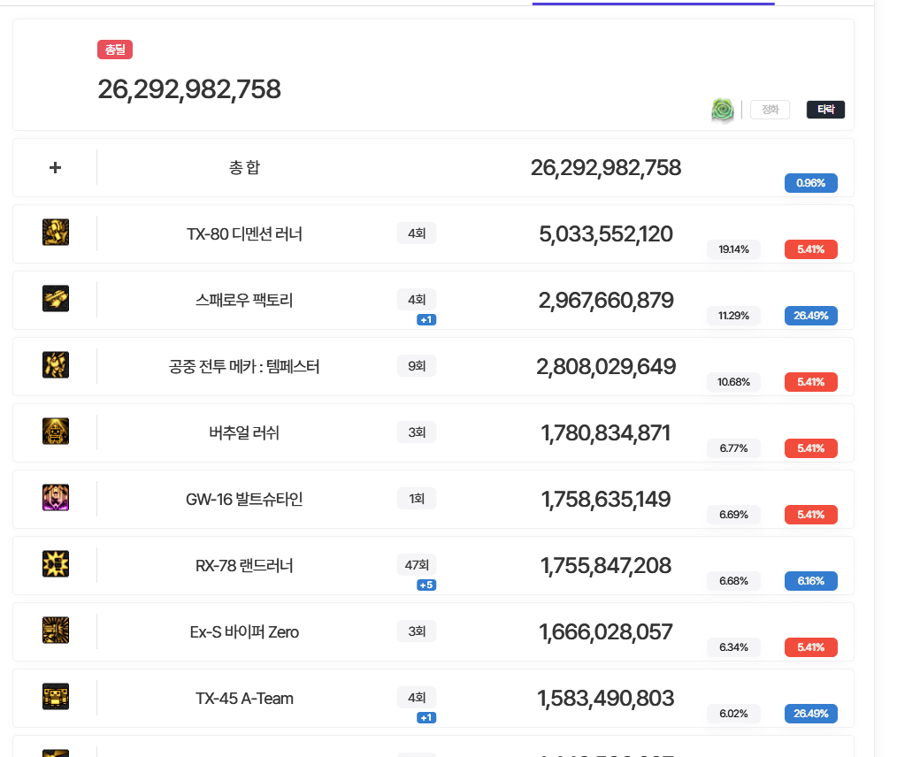This screenshot has height=757, width=897.
Task: Click the +1 badge on 스패로우 팩토리 row
Action: pyautogui.click(x=426, y=319)
